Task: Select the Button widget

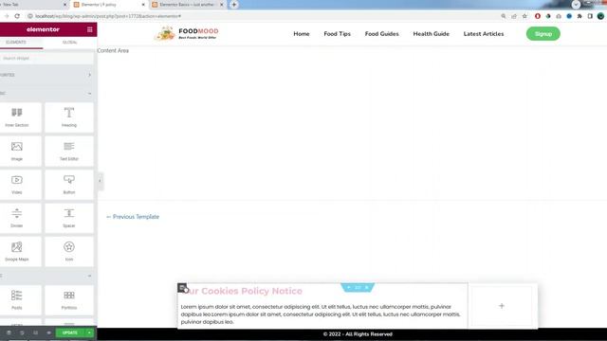Action: click(69, 185)
